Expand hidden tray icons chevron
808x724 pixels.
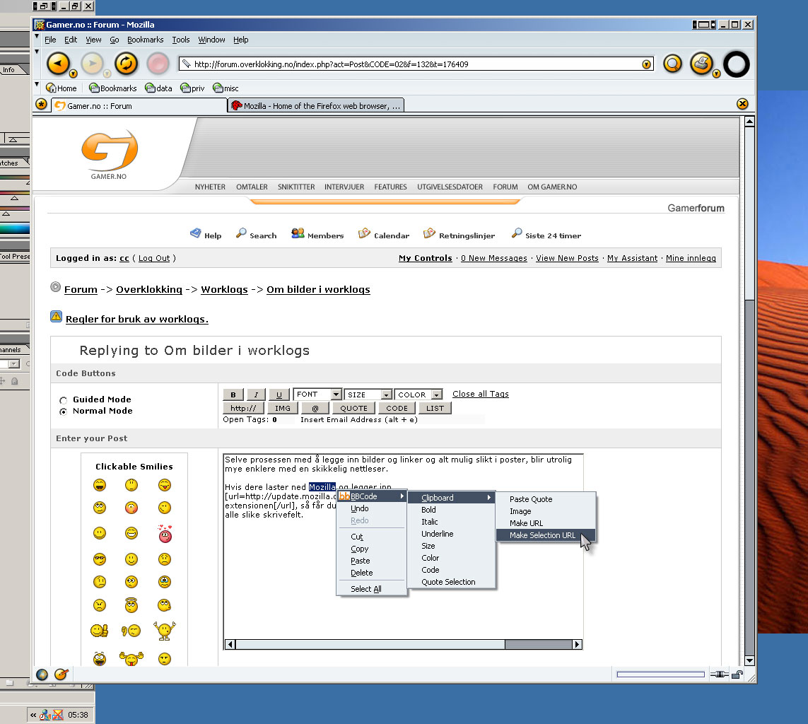point(33,715)
